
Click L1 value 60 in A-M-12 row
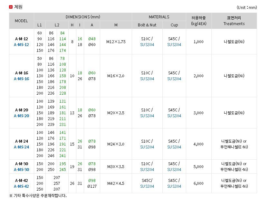(40, 33)
